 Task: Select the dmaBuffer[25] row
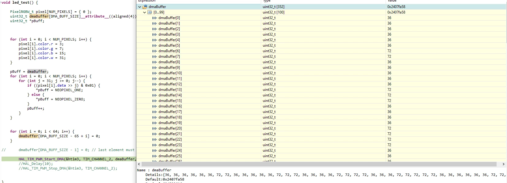coord(321,156)
